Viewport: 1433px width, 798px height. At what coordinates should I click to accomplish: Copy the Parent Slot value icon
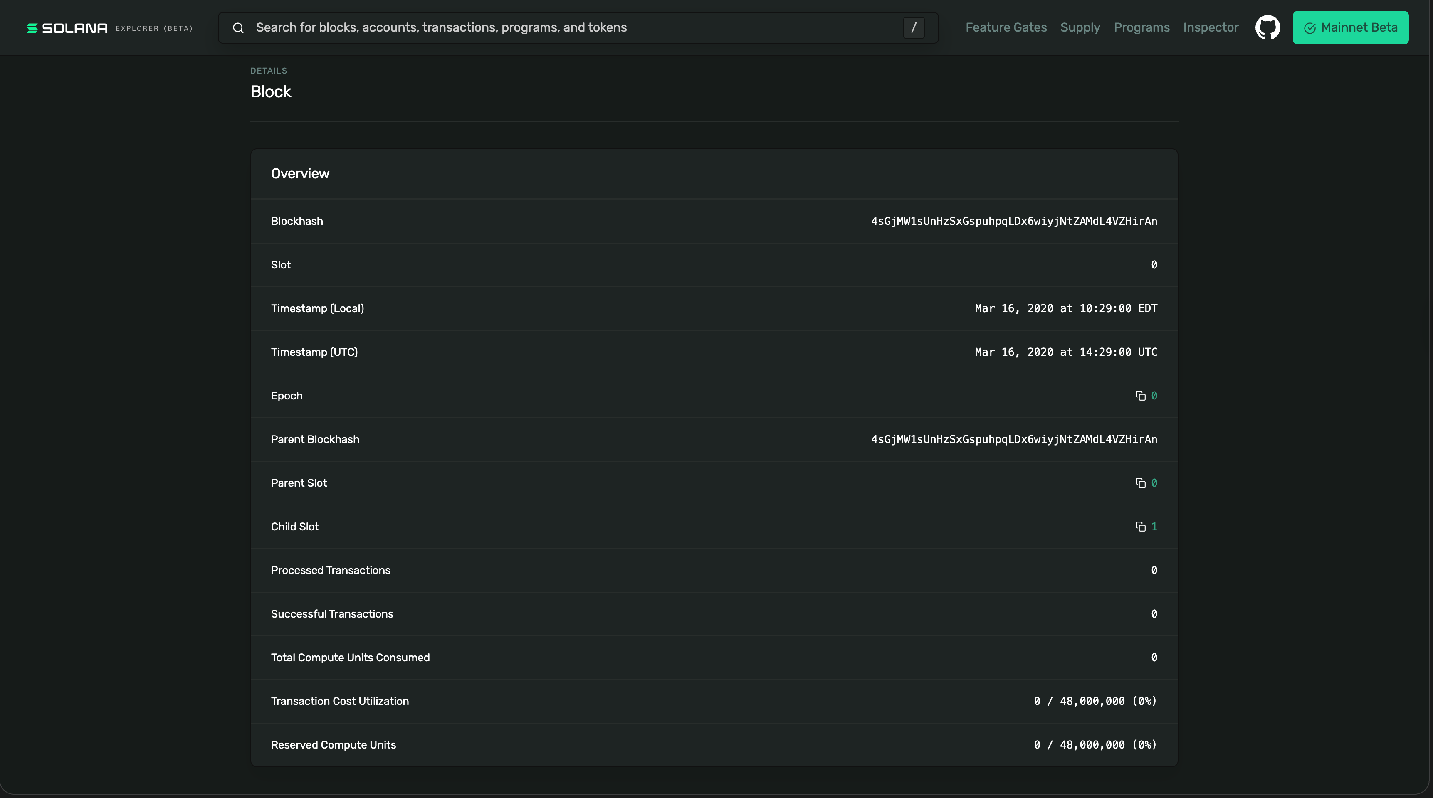click(x=1140, y=483)
